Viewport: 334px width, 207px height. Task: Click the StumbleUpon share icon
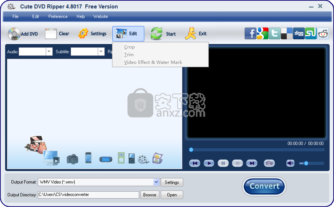[x=311, y=33]
